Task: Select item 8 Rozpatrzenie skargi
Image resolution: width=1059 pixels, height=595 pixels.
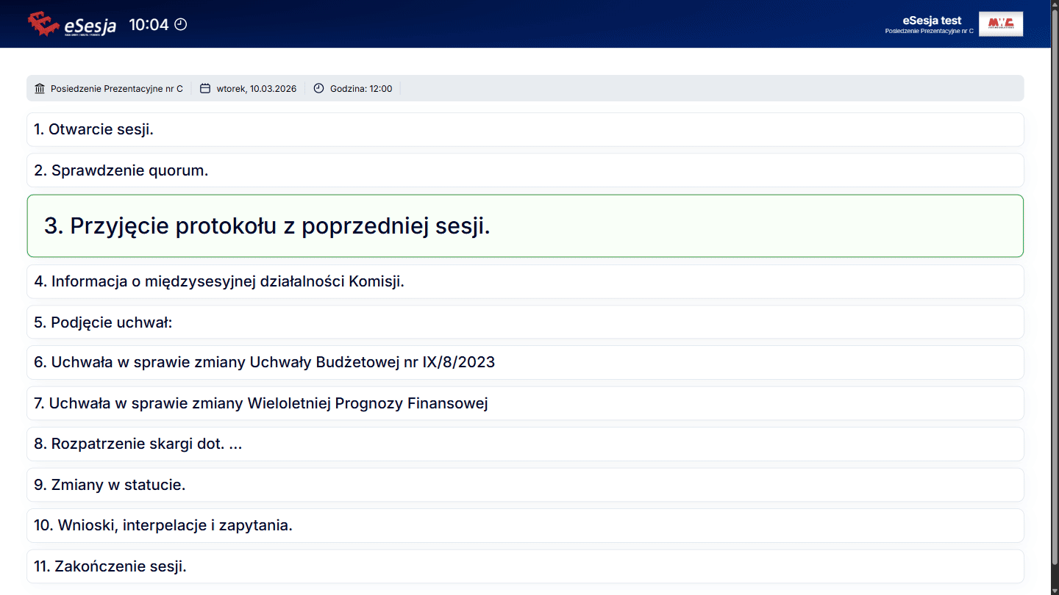Action: coord(138,444)
